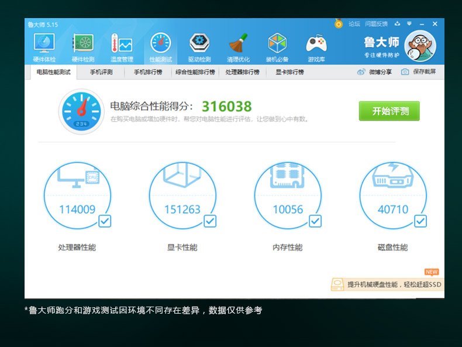Click the hard disk promotion icon
The image size is (462, 347).
(337, 284)
